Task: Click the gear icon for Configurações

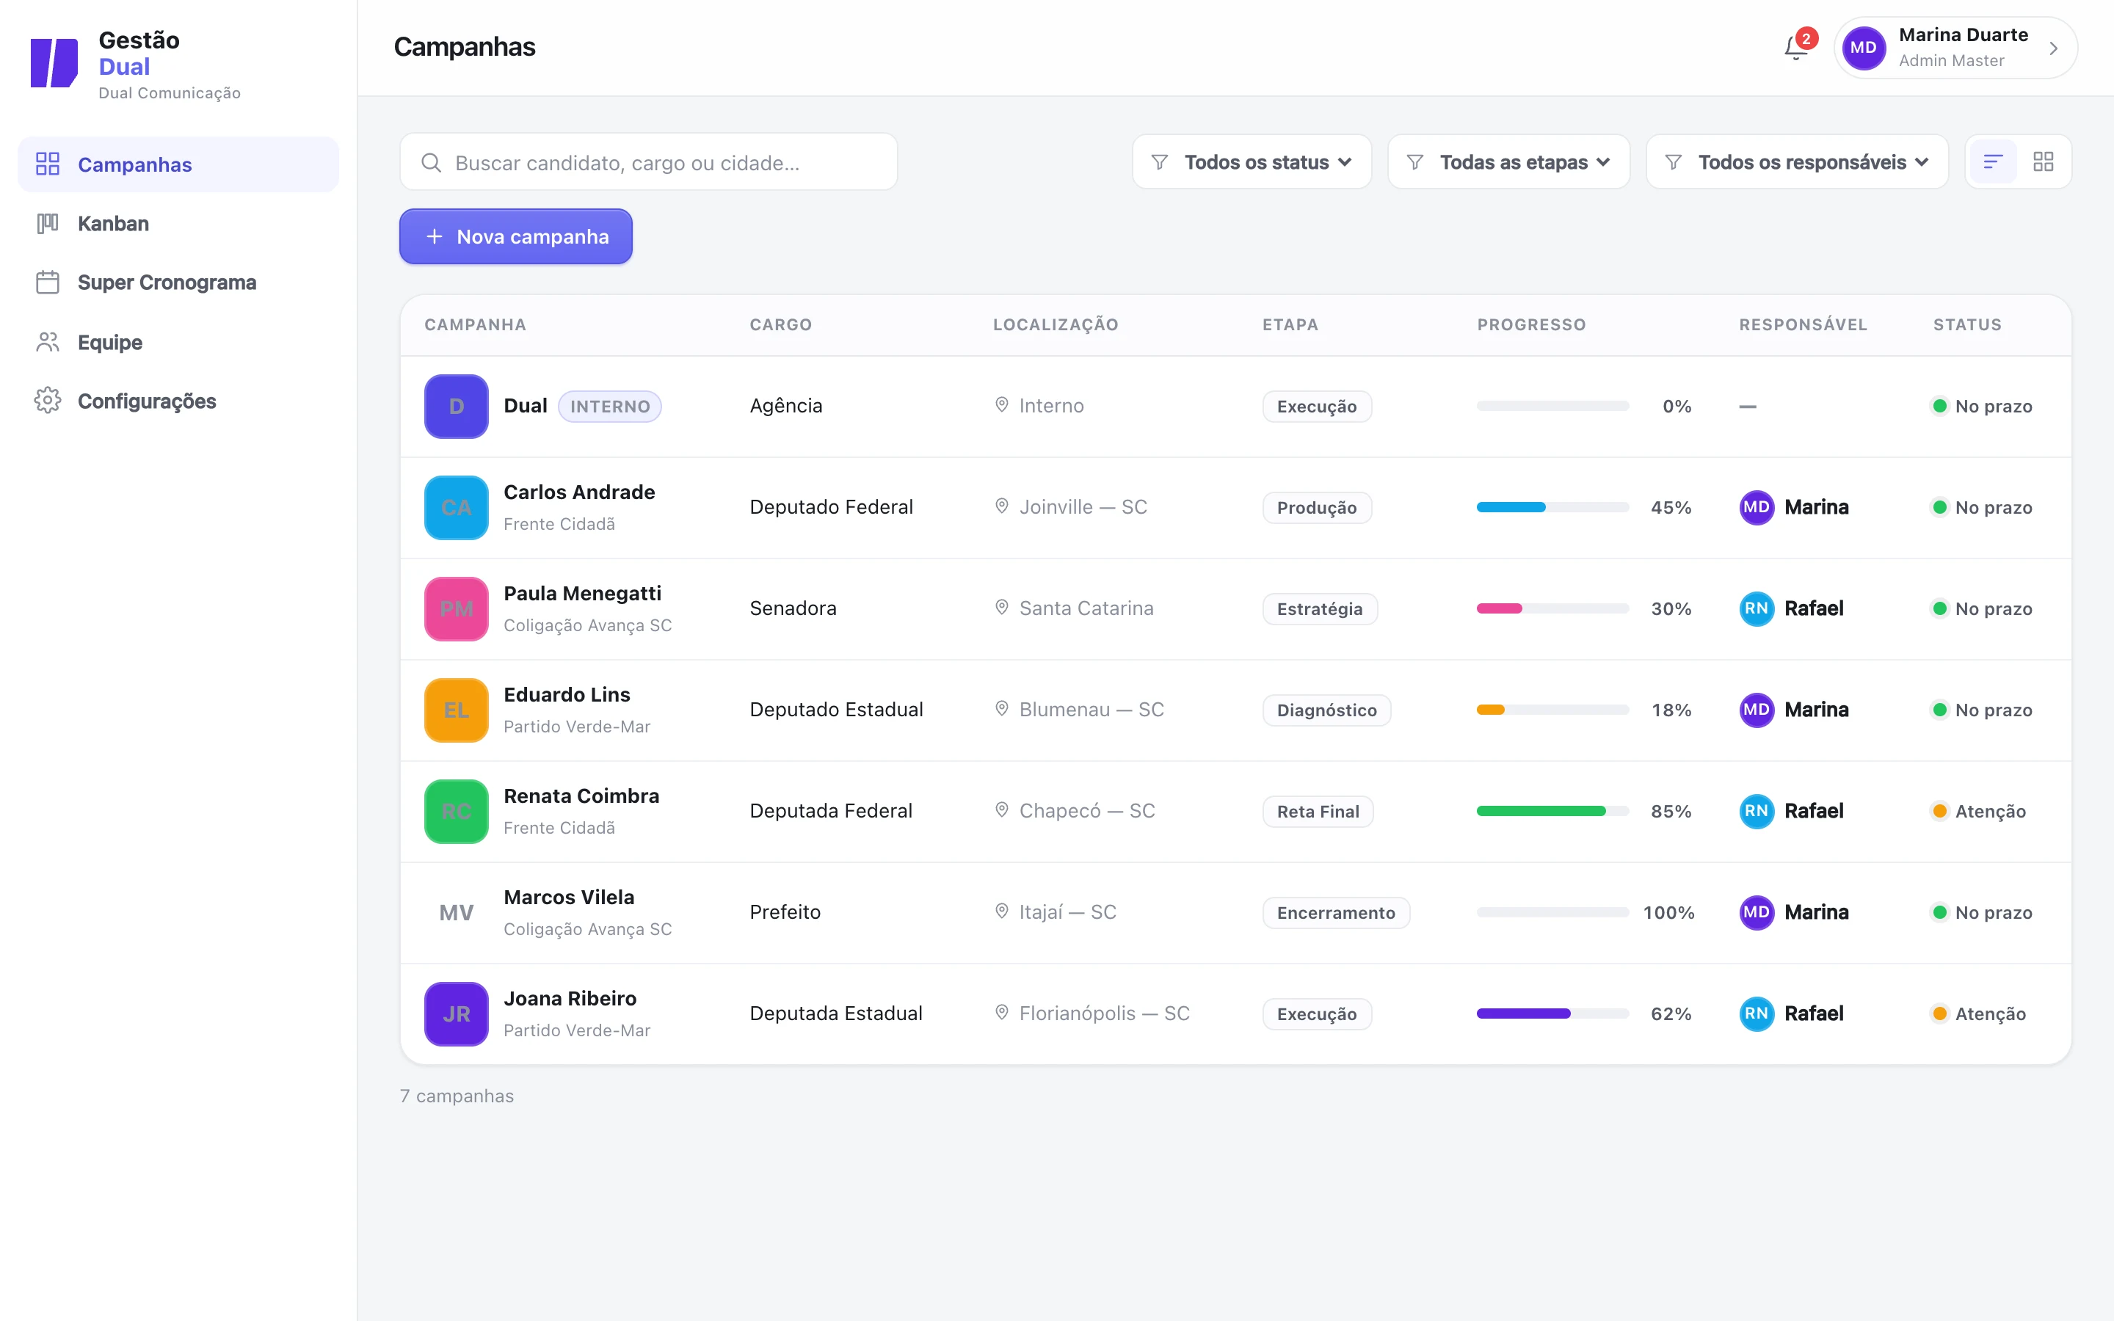Action: (x=48, y=401)
